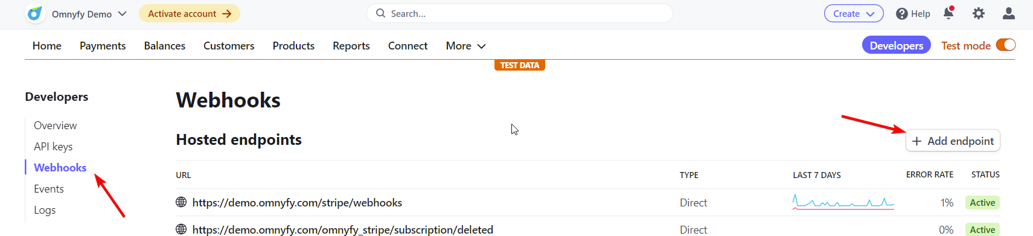Toggle the Test mode switch
Image resolution: width=1033 pixels, height=236 pixels.
[x=1006, y=45]
